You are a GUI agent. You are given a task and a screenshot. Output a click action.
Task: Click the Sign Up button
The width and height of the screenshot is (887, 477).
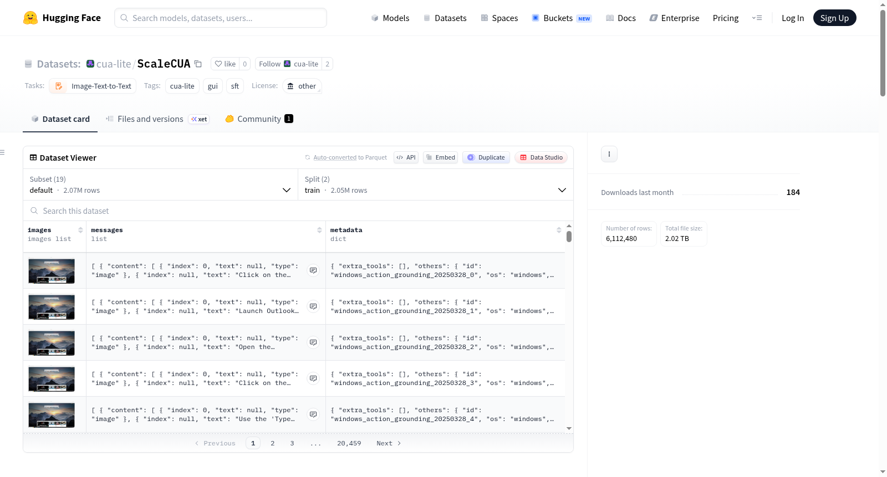pos(834,18)
